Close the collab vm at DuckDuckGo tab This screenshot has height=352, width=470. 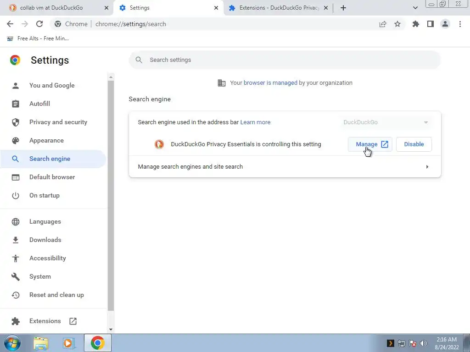coord(106,8)
